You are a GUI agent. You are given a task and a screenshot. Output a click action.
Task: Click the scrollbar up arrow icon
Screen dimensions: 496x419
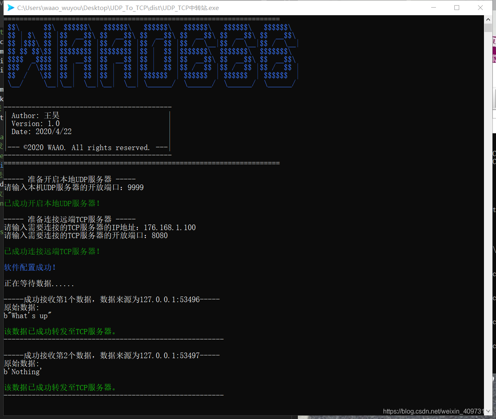click(488, 19)
